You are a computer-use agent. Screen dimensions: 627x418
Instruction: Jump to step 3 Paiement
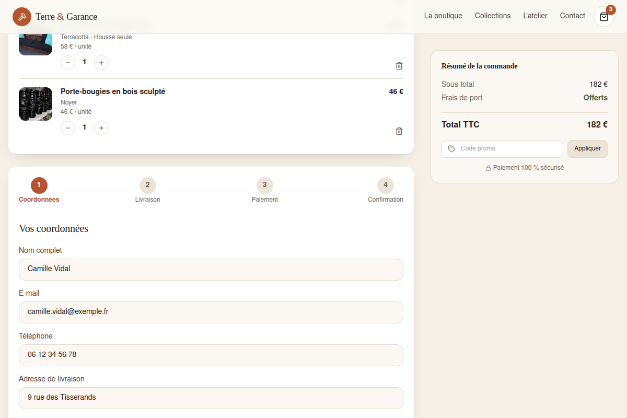click(x=265, y=190)
